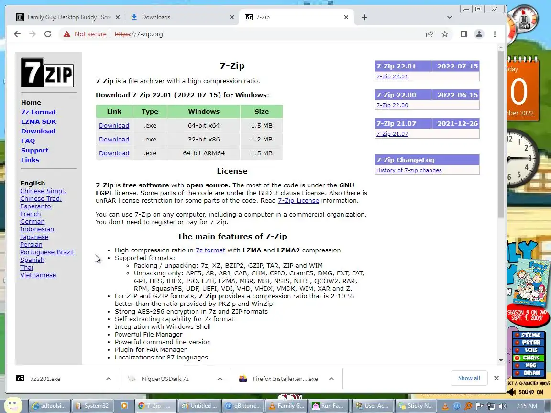This screenshot has width=551, height=413.
Task: Select the Brian character option
Action: [528, 373]
